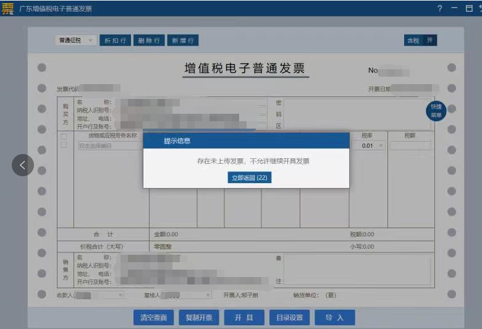
Task: Tick the second item row checkbox
Action: coord(64,145)
